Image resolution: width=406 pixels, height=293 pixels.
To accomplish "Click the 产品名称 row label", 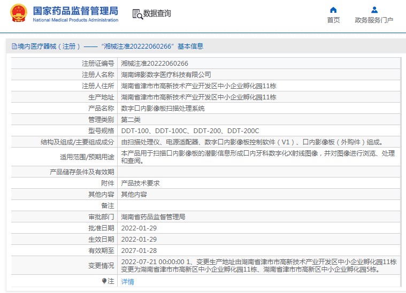I will (x=101, y=109).
